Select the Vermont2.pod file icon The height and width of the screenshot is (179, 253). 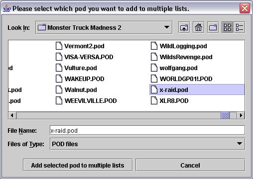click(59, 46)
